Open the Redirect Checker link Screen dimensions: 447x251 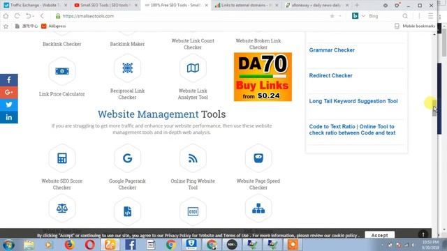330,76
